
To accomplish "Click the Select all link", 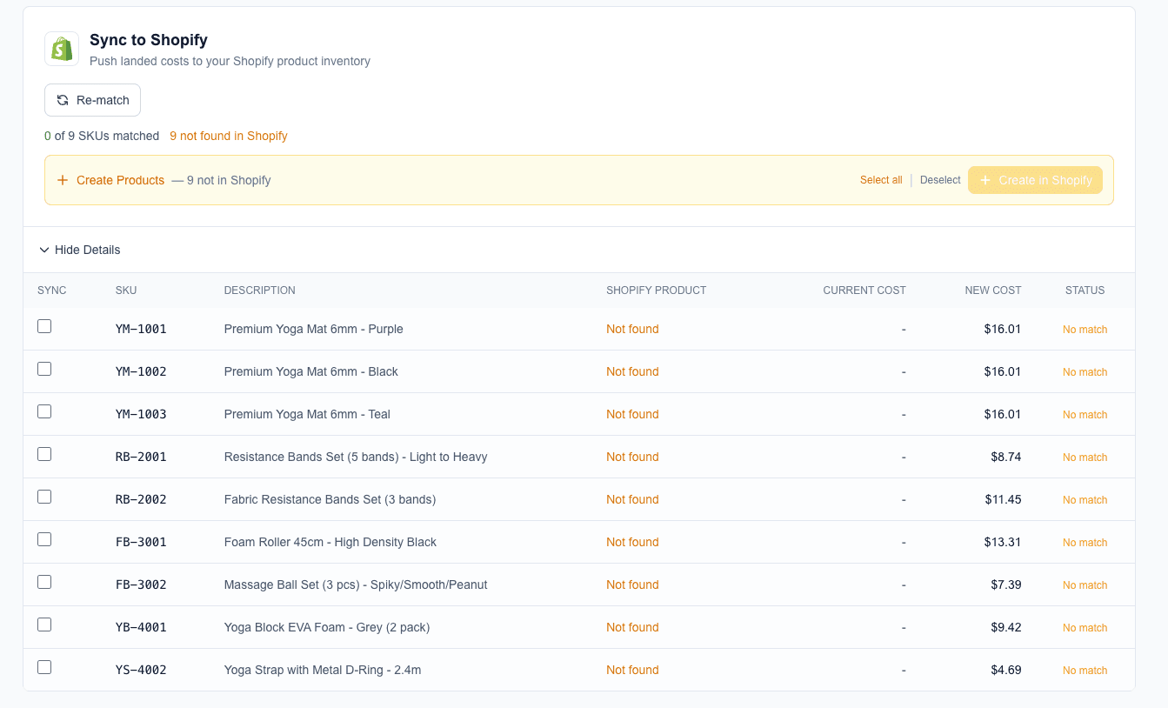I will point(881,180).
